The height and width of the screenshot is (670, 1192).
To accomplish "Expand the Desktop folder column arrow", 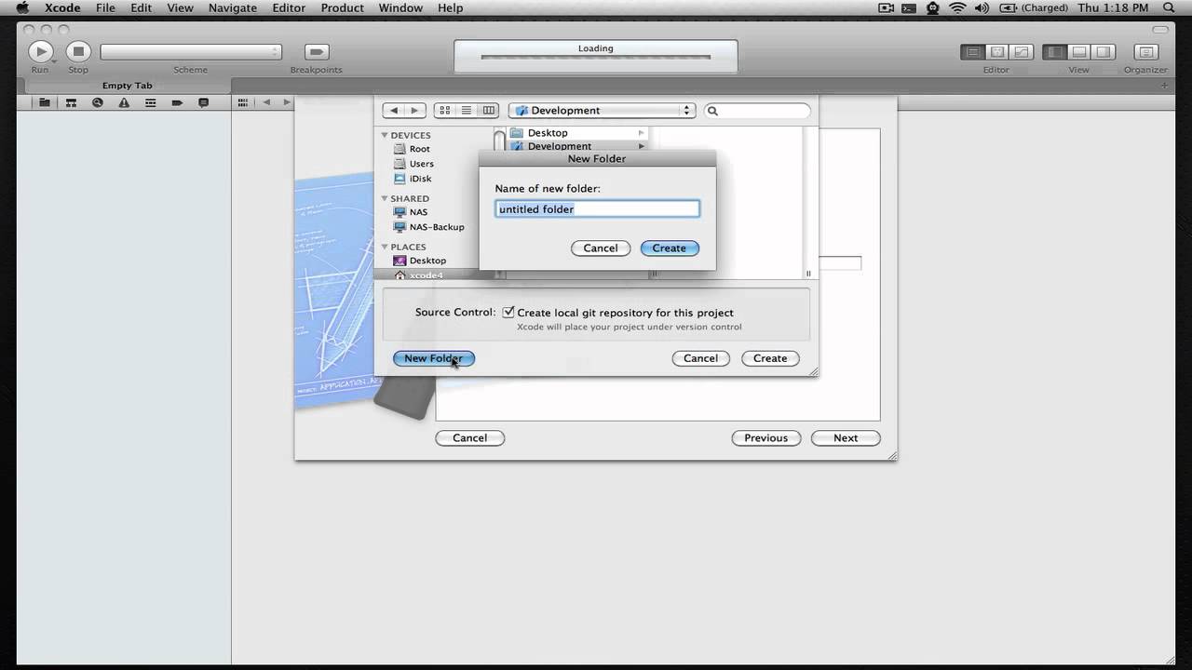I will coord(641,133).
